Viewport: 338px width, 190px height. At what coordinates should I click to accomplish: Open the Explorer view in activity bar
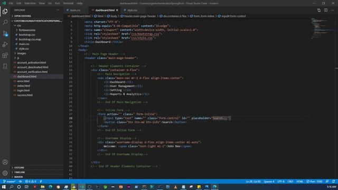[5, 12]
